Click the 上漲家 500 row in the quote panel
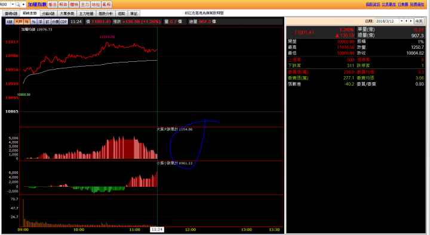This screenshot has height=235, width=430. point(321,59)
